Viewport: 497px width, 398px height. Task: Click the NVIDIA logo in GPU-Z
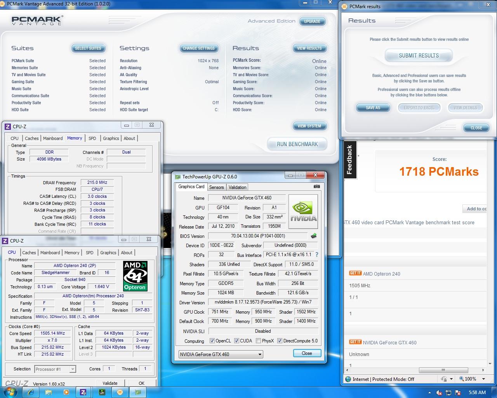tap(303, 211)
